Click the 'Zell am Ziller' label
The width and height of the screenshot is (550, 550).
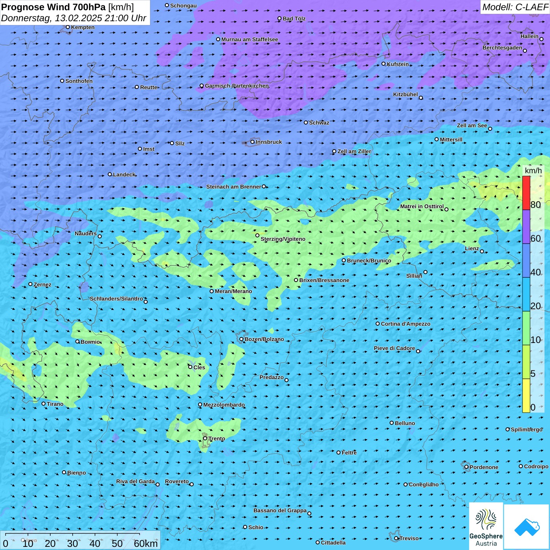click(x=354, y=151)
